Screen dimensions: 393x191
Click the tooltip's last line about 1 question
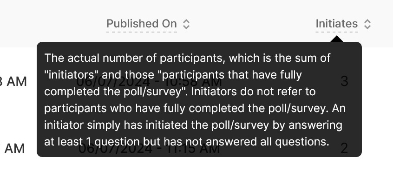click(x=187, y=142)
